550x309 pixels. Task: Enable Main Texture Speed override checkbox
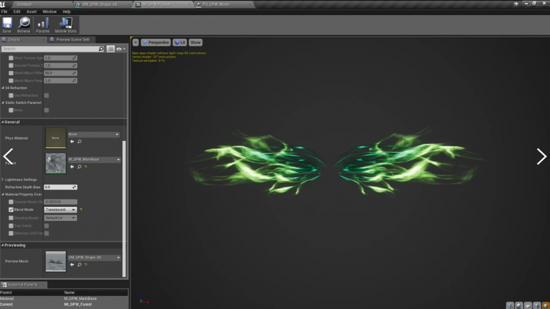tap(11, 58)
